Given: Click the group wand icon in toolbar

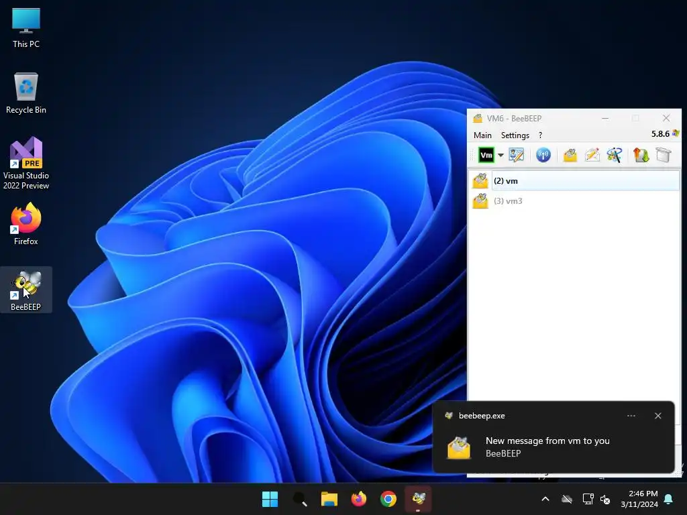Looking at the screenshot, I should pos(615,155).
